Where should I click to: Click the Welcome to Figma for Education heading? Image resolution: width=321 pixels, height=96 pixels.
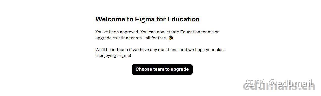147,19
